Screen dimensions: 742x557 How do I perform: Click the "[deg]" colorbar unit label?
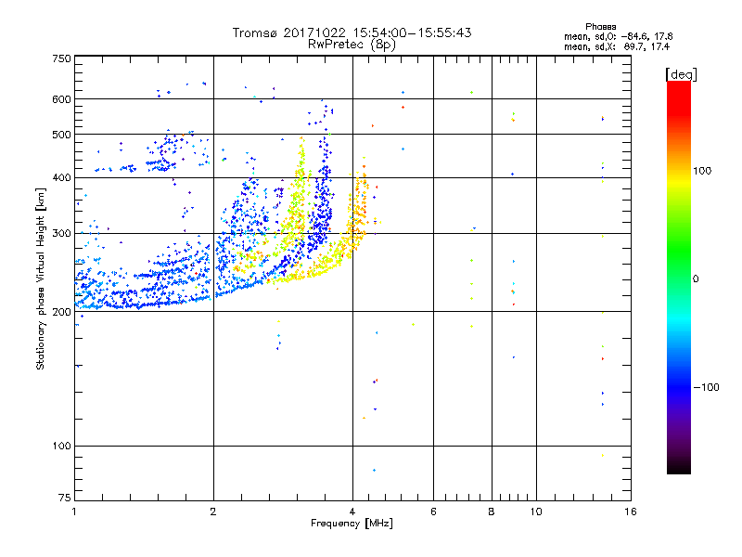(x=681, y=74)
